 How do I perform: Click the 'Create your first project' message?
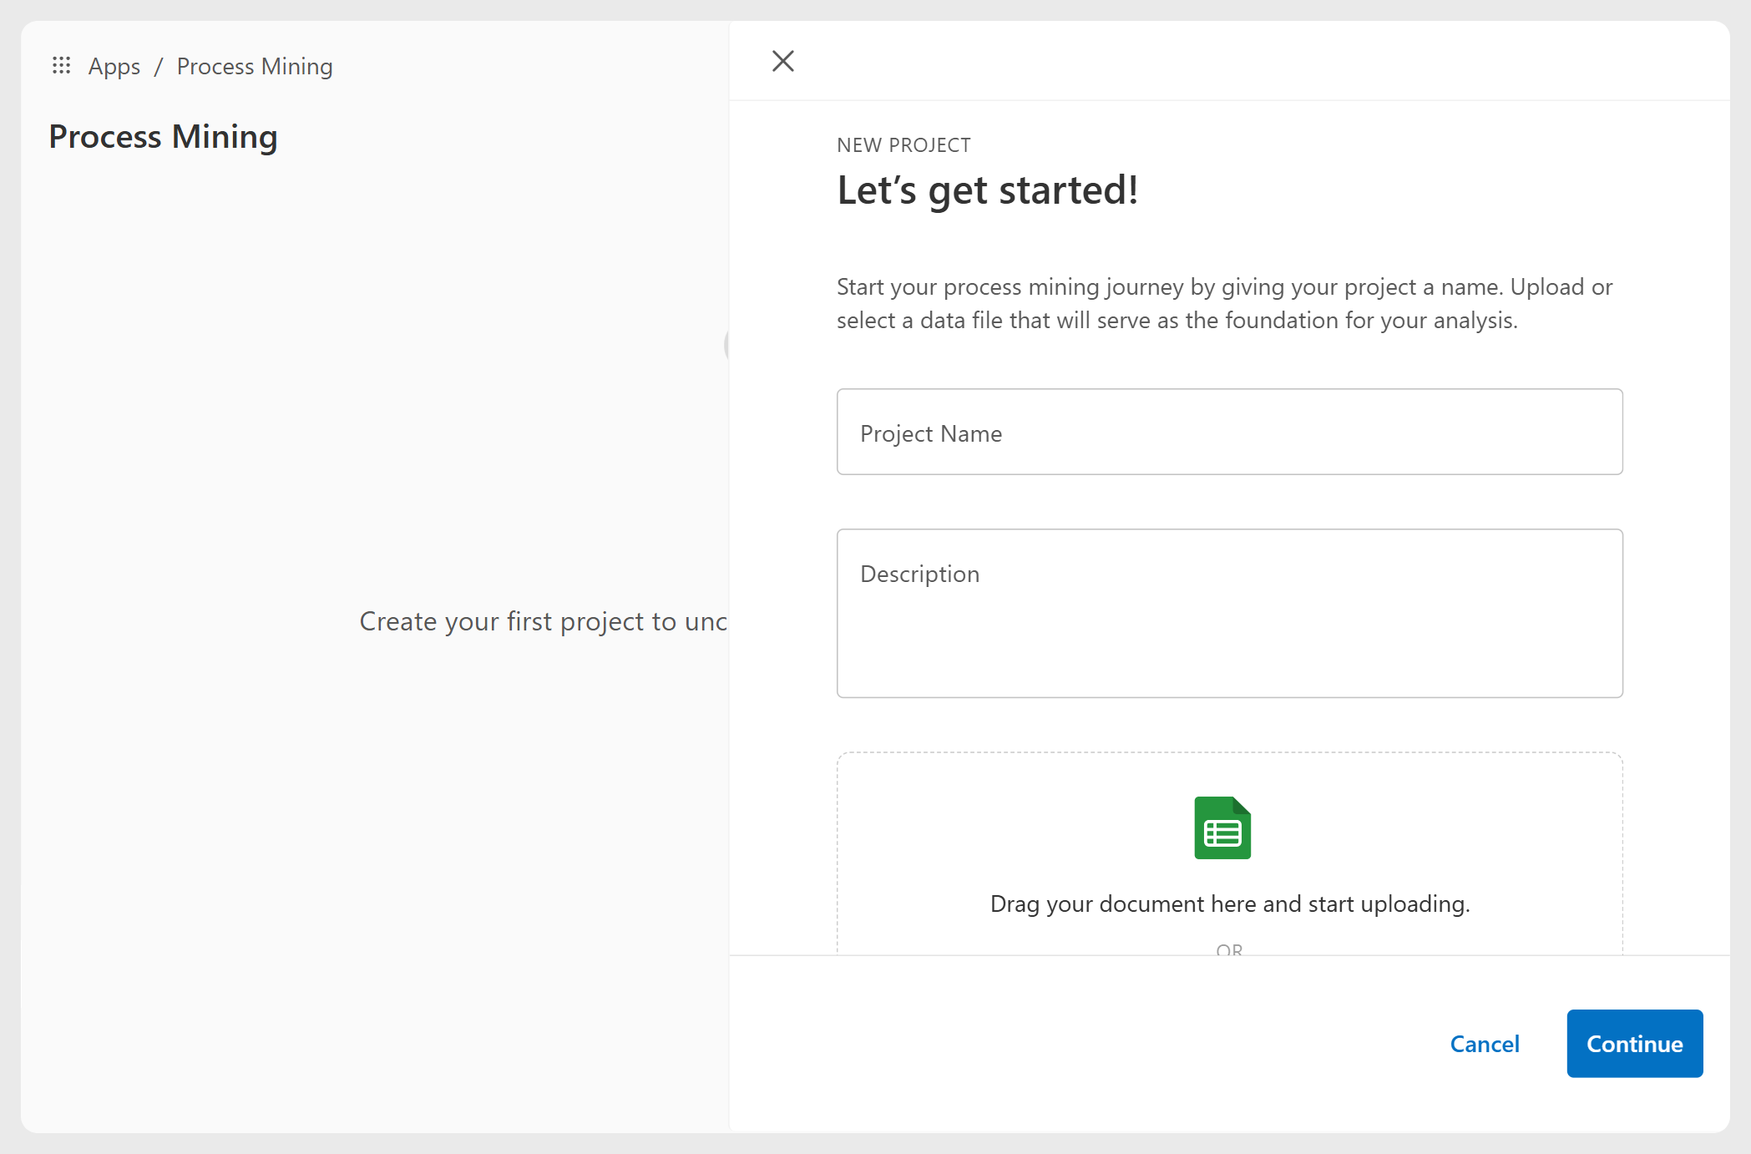[543, 621]
